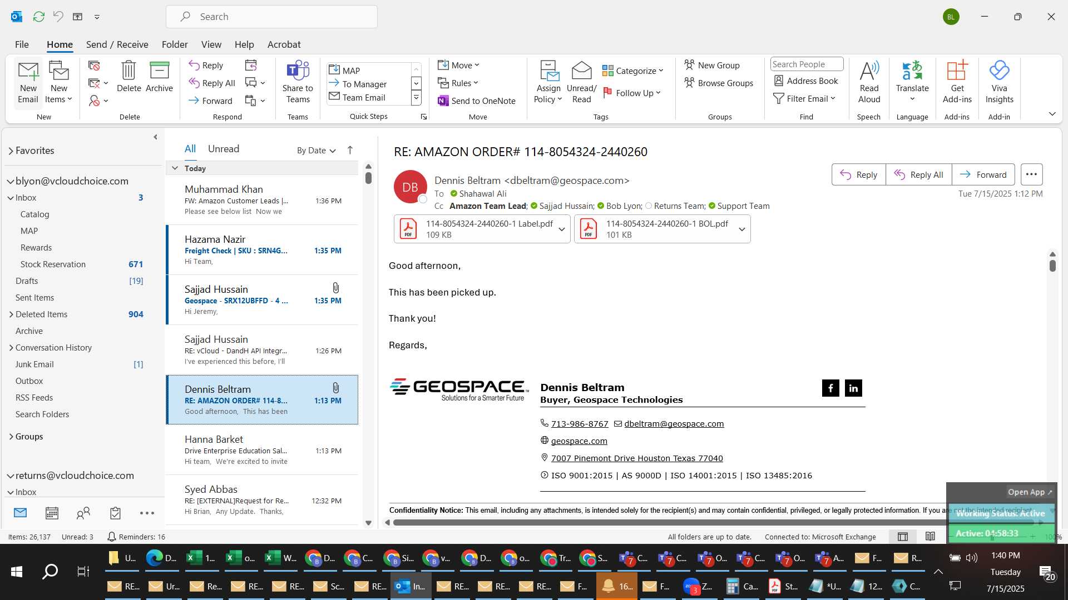The image size is (1068, 600).
Task: Click the dbeltram@geospace.com email link
Action: tap(674, 424)
